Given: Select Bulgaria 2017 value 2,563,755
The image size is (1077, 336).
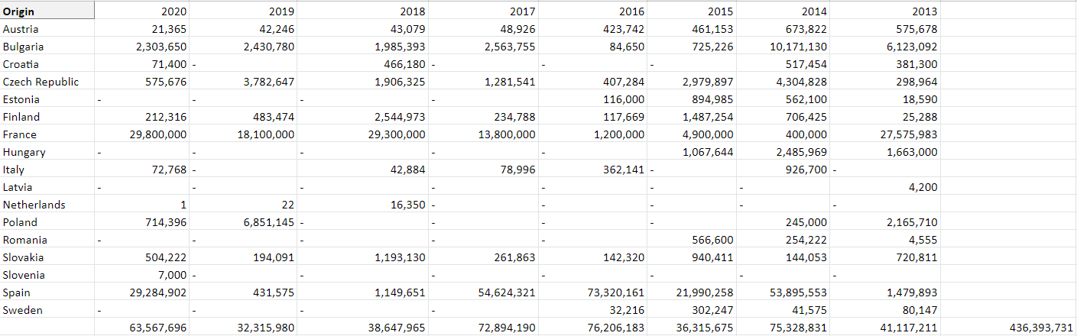Looking at the screenshot, I should point(484,47).
